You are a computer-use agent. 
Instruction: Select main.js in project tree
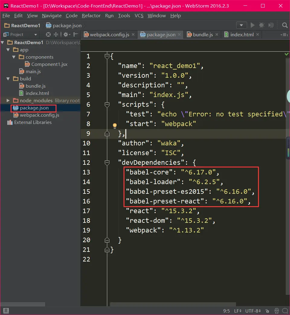30,72
